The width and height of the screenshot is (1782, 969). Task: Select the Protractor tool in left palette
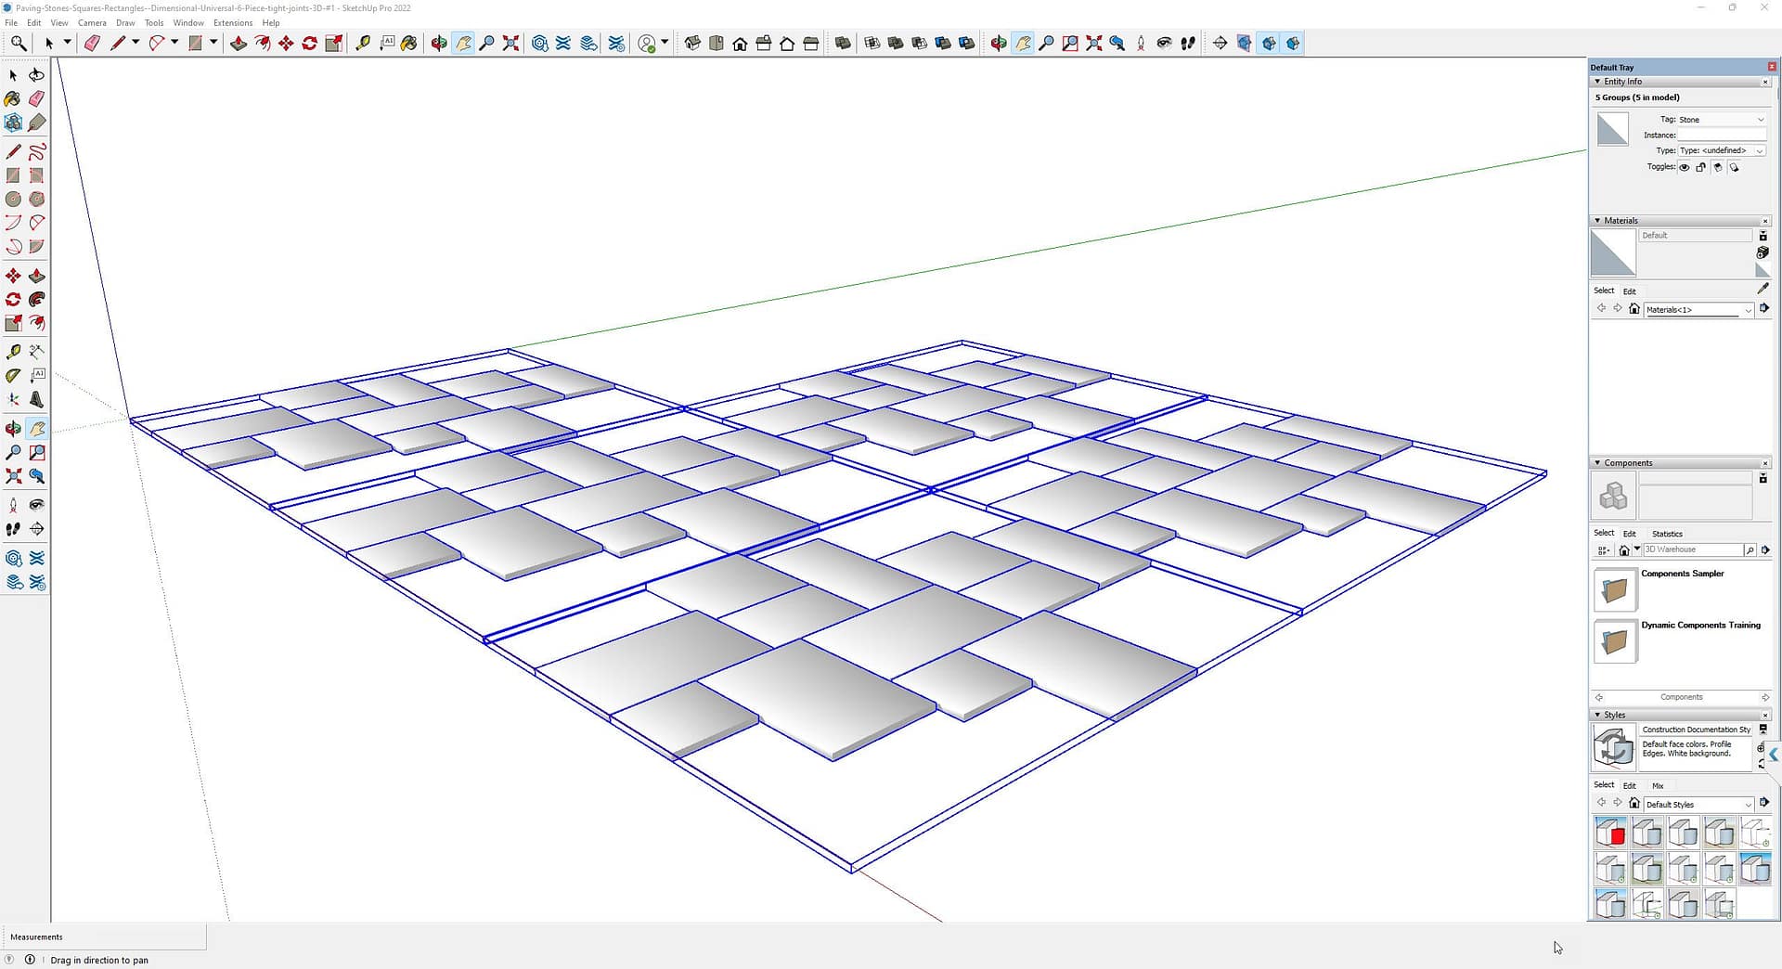[13, 376]
